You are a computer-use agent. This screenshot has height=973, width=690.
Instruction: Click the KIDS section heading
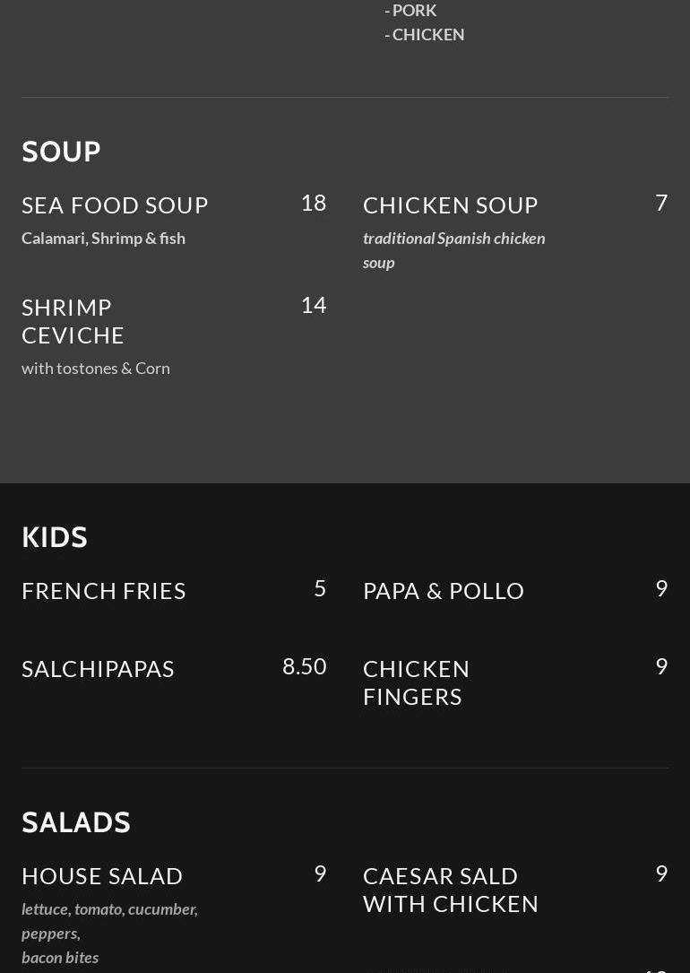coord(55,537)
